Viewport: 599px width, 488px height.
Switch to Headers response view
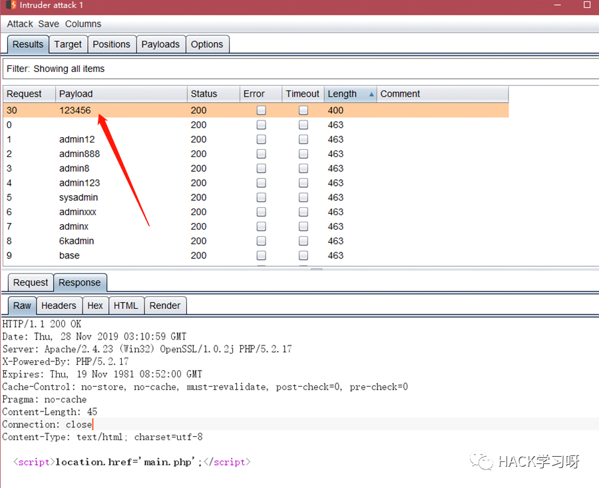[59, 306]
